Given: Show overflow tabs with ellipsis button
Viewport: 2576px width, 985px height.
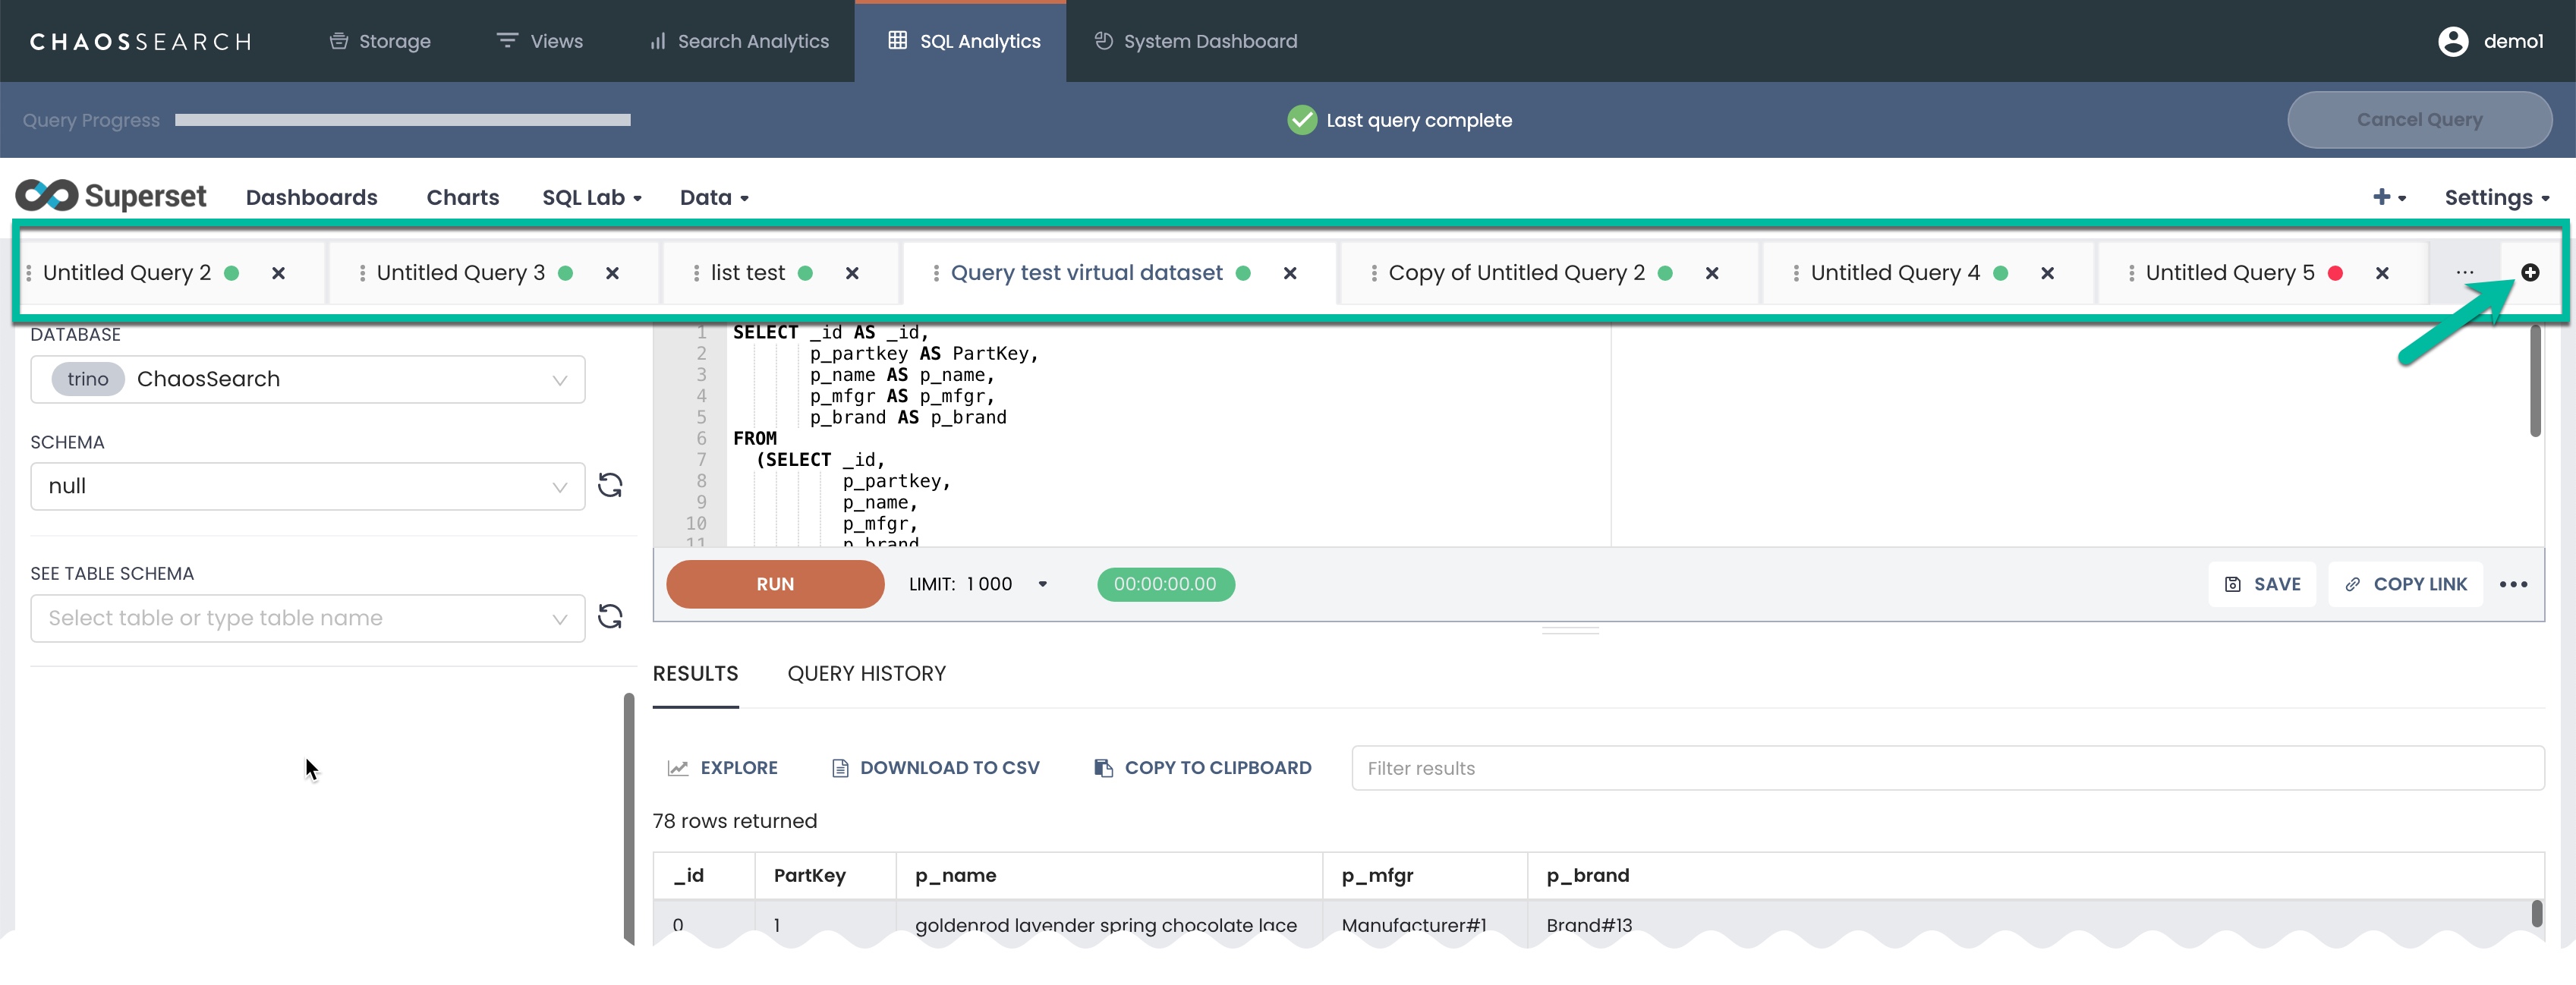Looking at the screenshot, I should (x=2464, y=272).
